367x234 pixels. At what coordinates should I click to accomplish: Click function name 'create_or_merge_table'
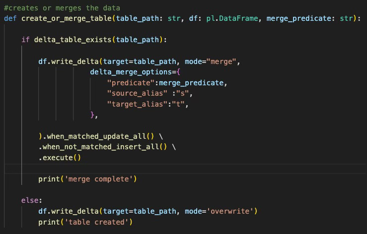click(x=67, y=18)
